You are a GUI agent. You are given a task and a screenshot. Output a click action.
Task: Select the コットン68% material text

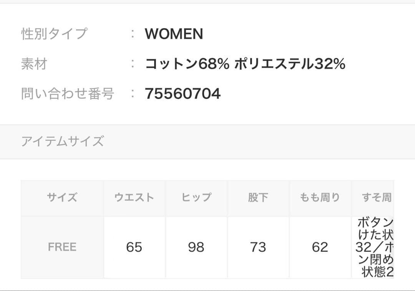[x=187, y=64]
